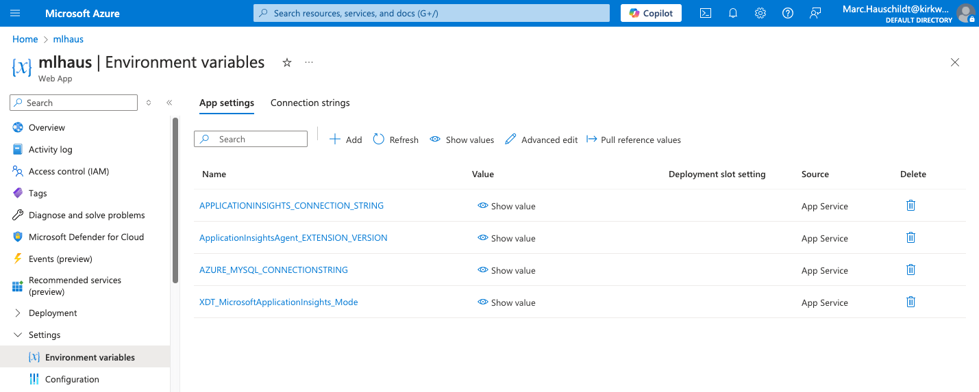Delete the XDT_MicrosoftApplicationInsights_Mode setting
This screenshot has height=392, width=979.
click(910, 302)
